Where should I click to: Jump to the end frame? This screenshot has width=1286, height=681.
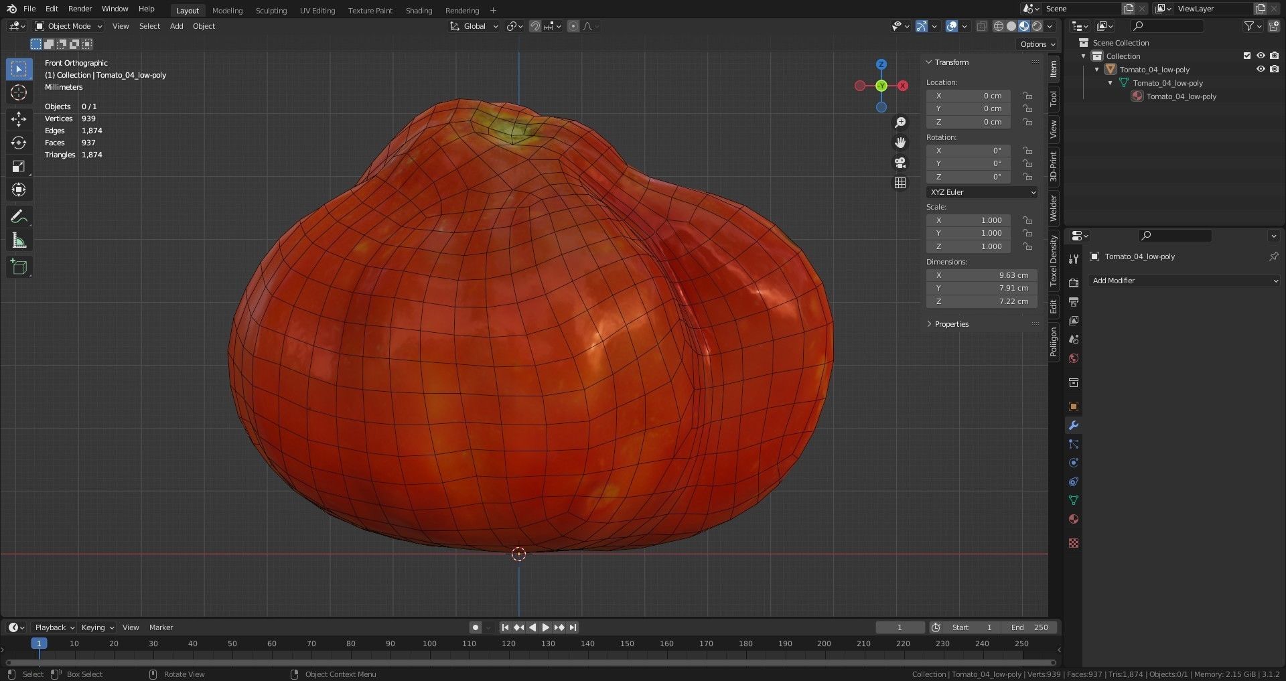point(573,627)
